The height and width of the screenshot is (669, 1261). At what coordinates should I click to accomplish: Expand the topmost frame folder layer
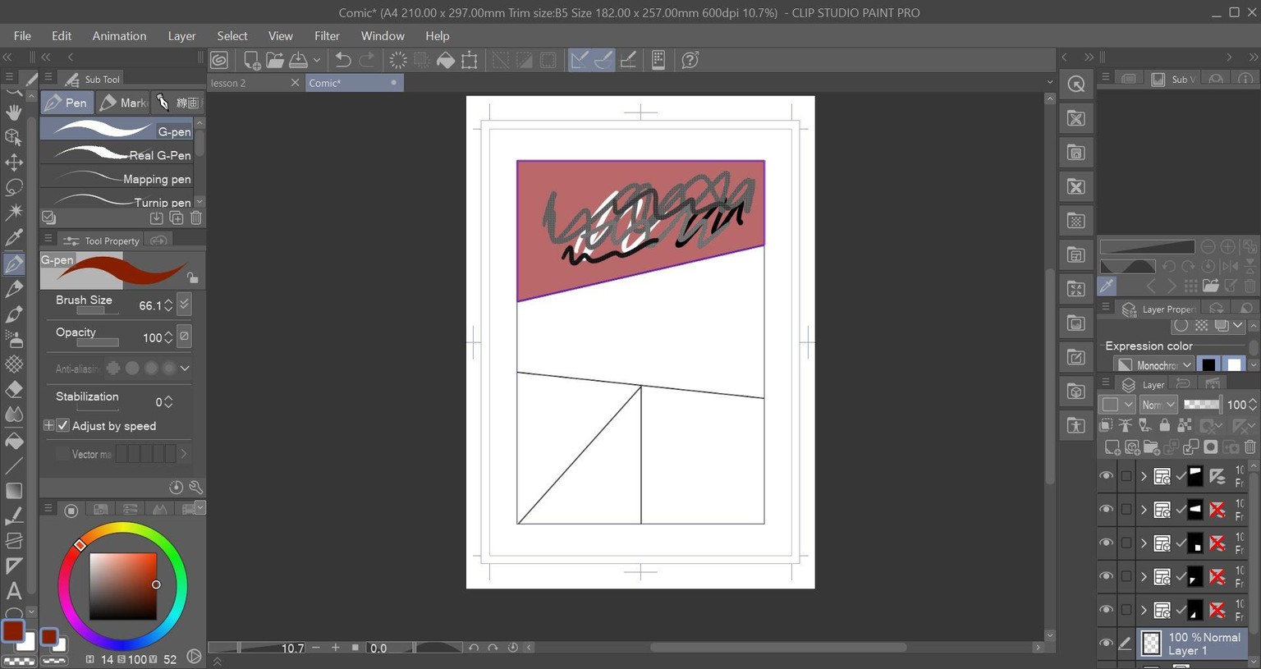pos(1144,476)
